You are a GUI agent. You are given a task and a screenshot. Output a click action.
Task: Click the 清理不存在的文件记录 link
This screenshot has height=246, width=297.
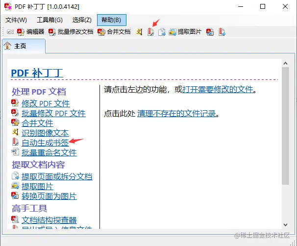176,113
